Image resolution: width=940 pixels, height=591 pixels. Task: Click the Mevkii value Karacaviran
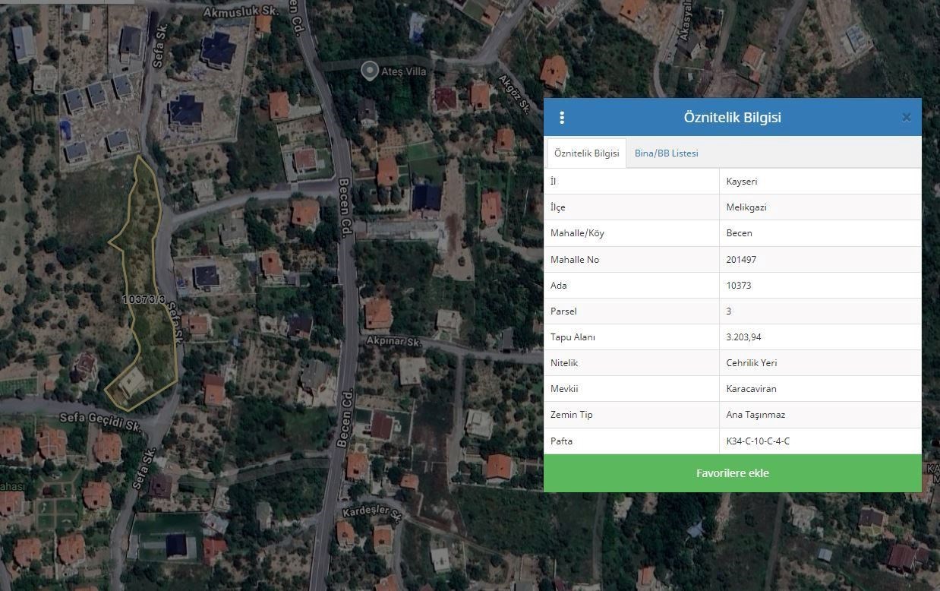point(751,389)
